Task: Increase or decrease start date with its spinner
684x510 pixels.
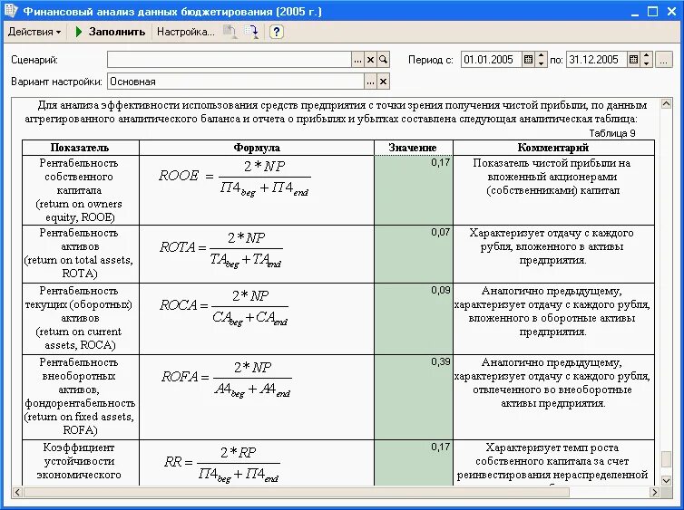Action: [541, 60]
